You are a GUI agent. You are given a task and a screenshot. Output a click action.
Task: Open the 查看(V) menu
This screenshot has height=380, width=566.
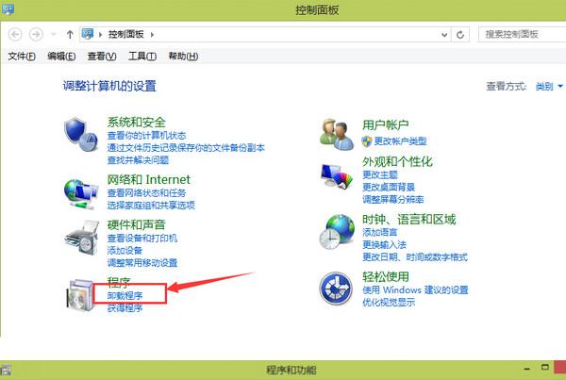point(102,56)
